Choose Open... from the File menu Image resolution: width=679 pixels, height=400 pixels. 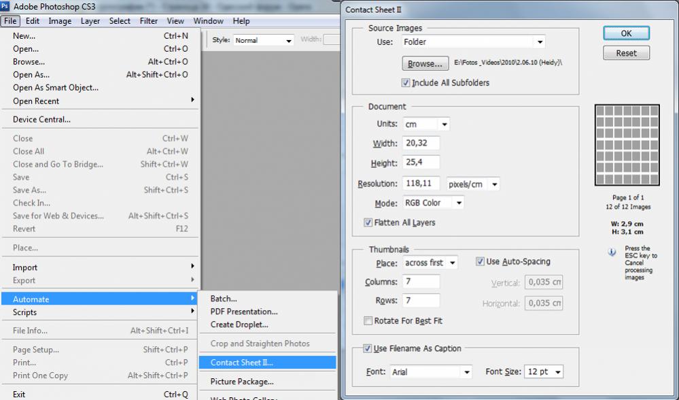pos(100,49)
